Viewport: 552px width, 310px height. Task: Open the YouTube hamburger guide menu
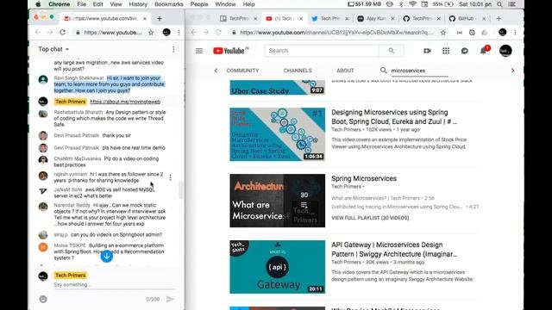199,51
